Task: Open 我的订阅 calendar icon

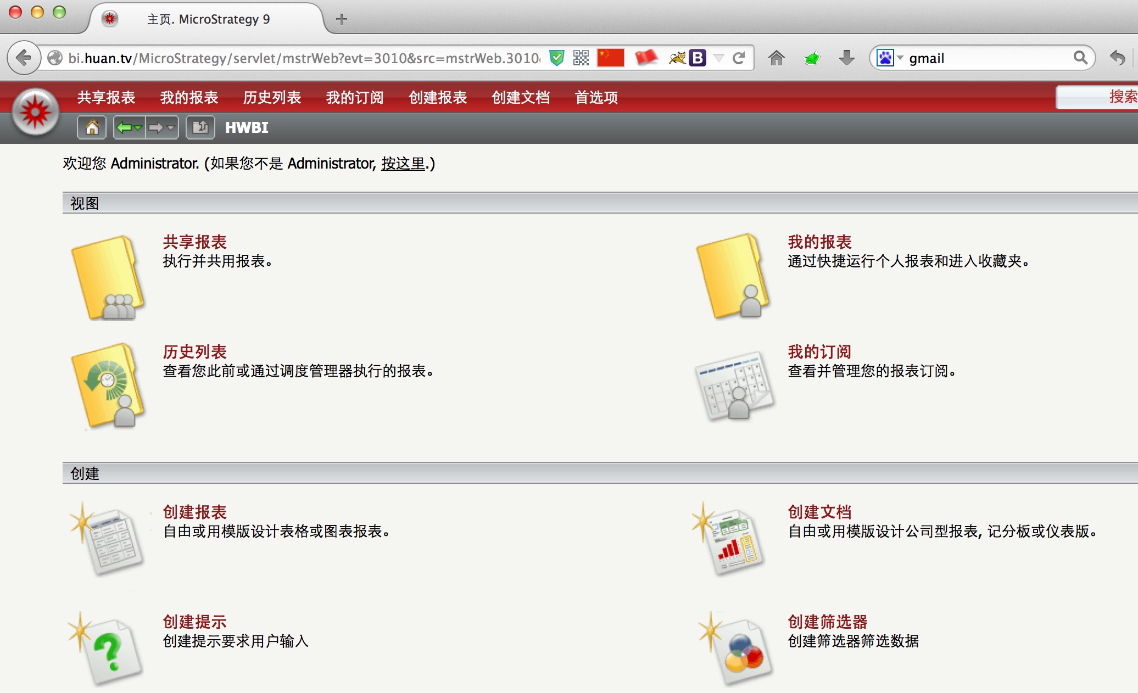Action: [735, 386]
